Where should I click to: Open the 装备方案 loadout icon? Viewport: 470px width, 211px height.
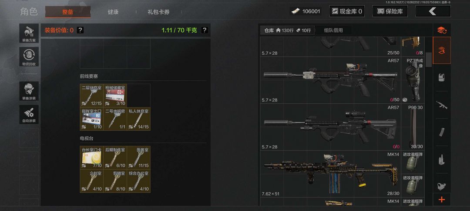click(29, 33)
